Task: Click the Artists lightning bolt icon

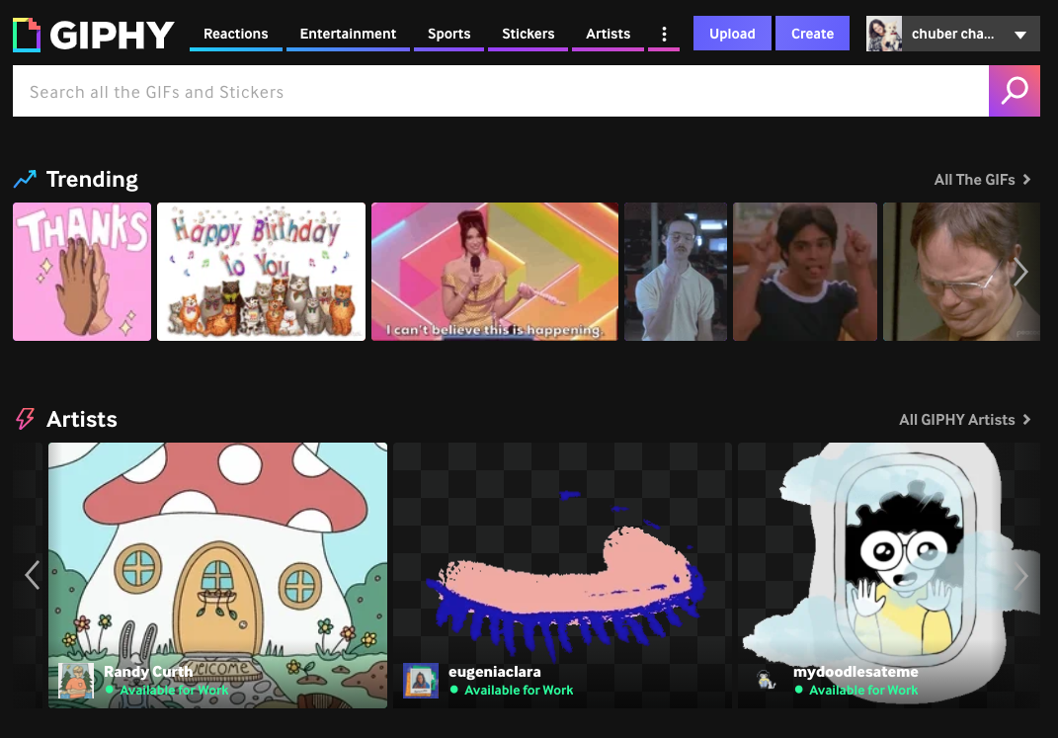Action: (25, 419)
